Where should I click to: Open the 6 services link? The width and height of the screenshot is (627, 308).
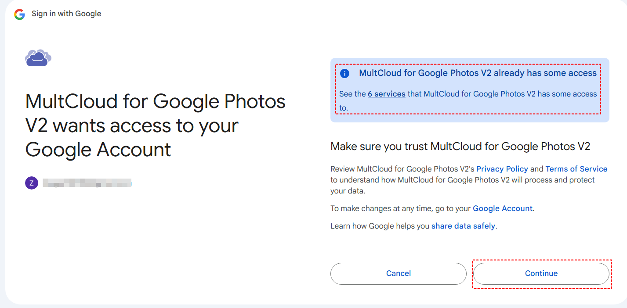(x=386, y=94)
